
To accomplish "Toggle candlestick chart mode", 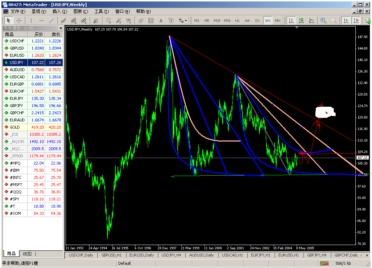I will tap(302, 20).
